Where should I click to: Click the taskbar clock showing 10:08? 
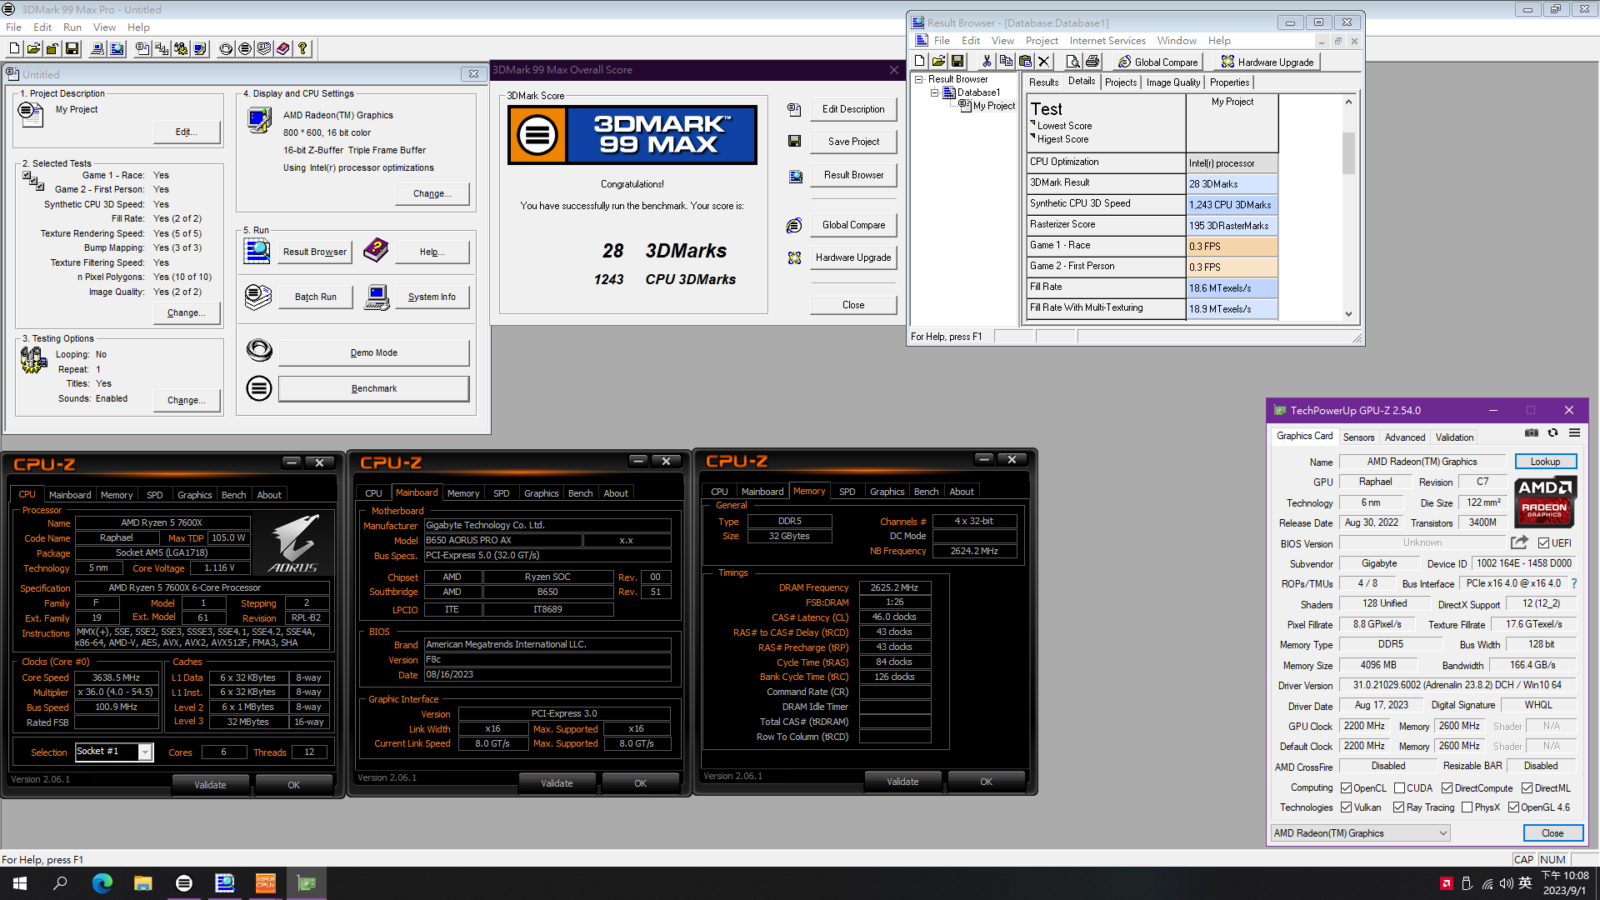click(x=1564, y=883)
